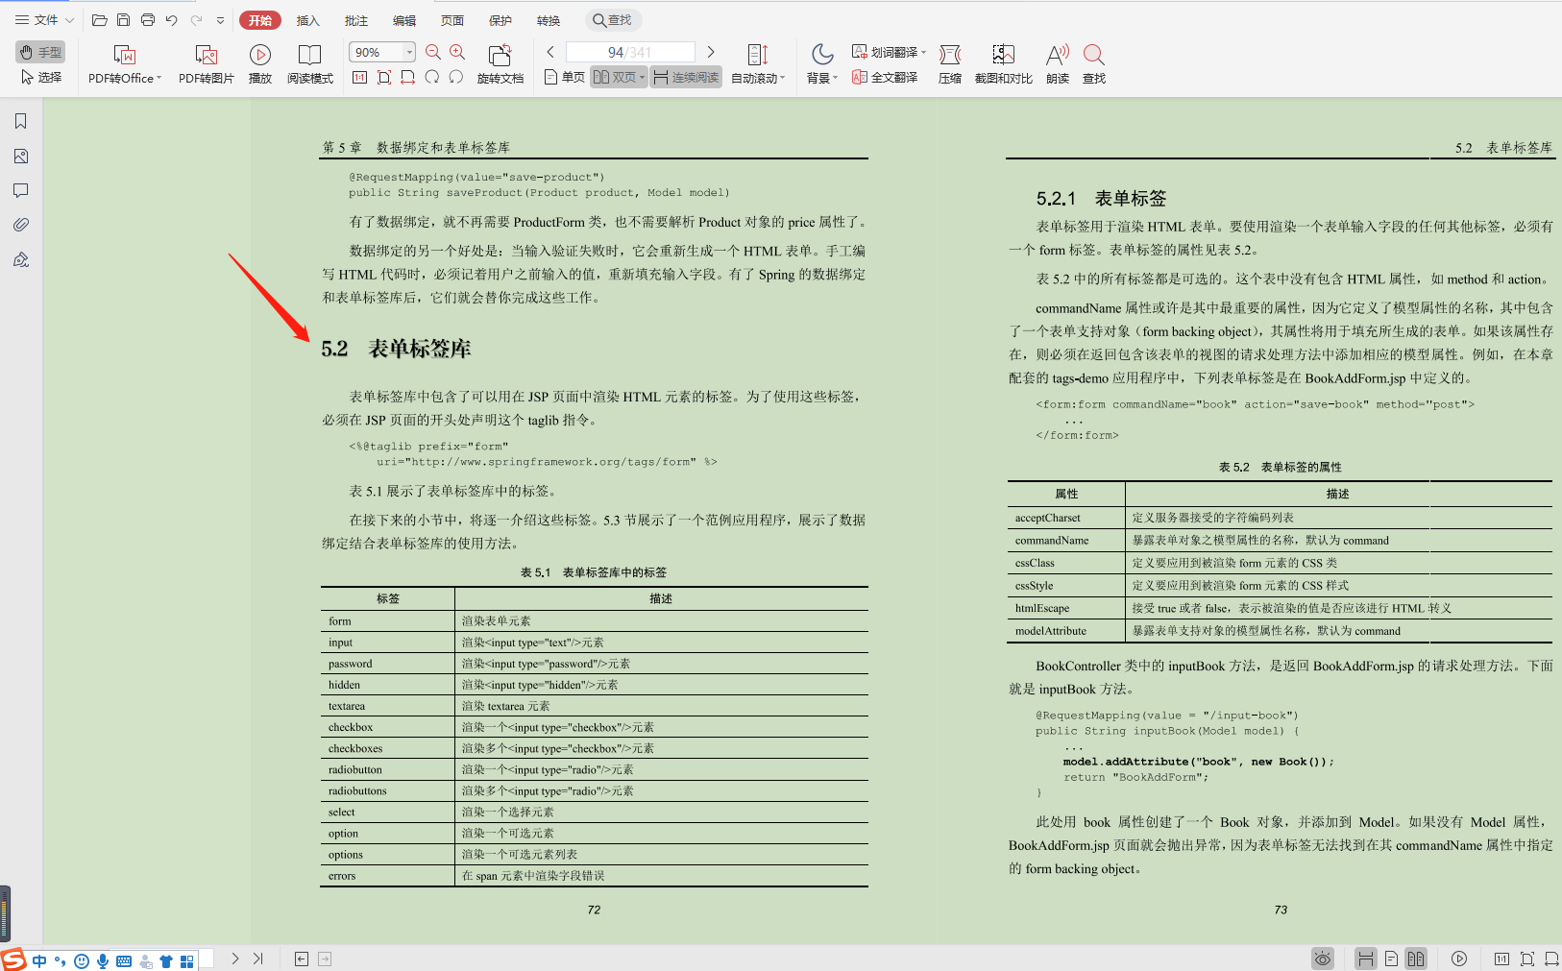This screenshot has width=1562, height=971.
Task: Toggle 单页 single page view
Action: [565, 77]
